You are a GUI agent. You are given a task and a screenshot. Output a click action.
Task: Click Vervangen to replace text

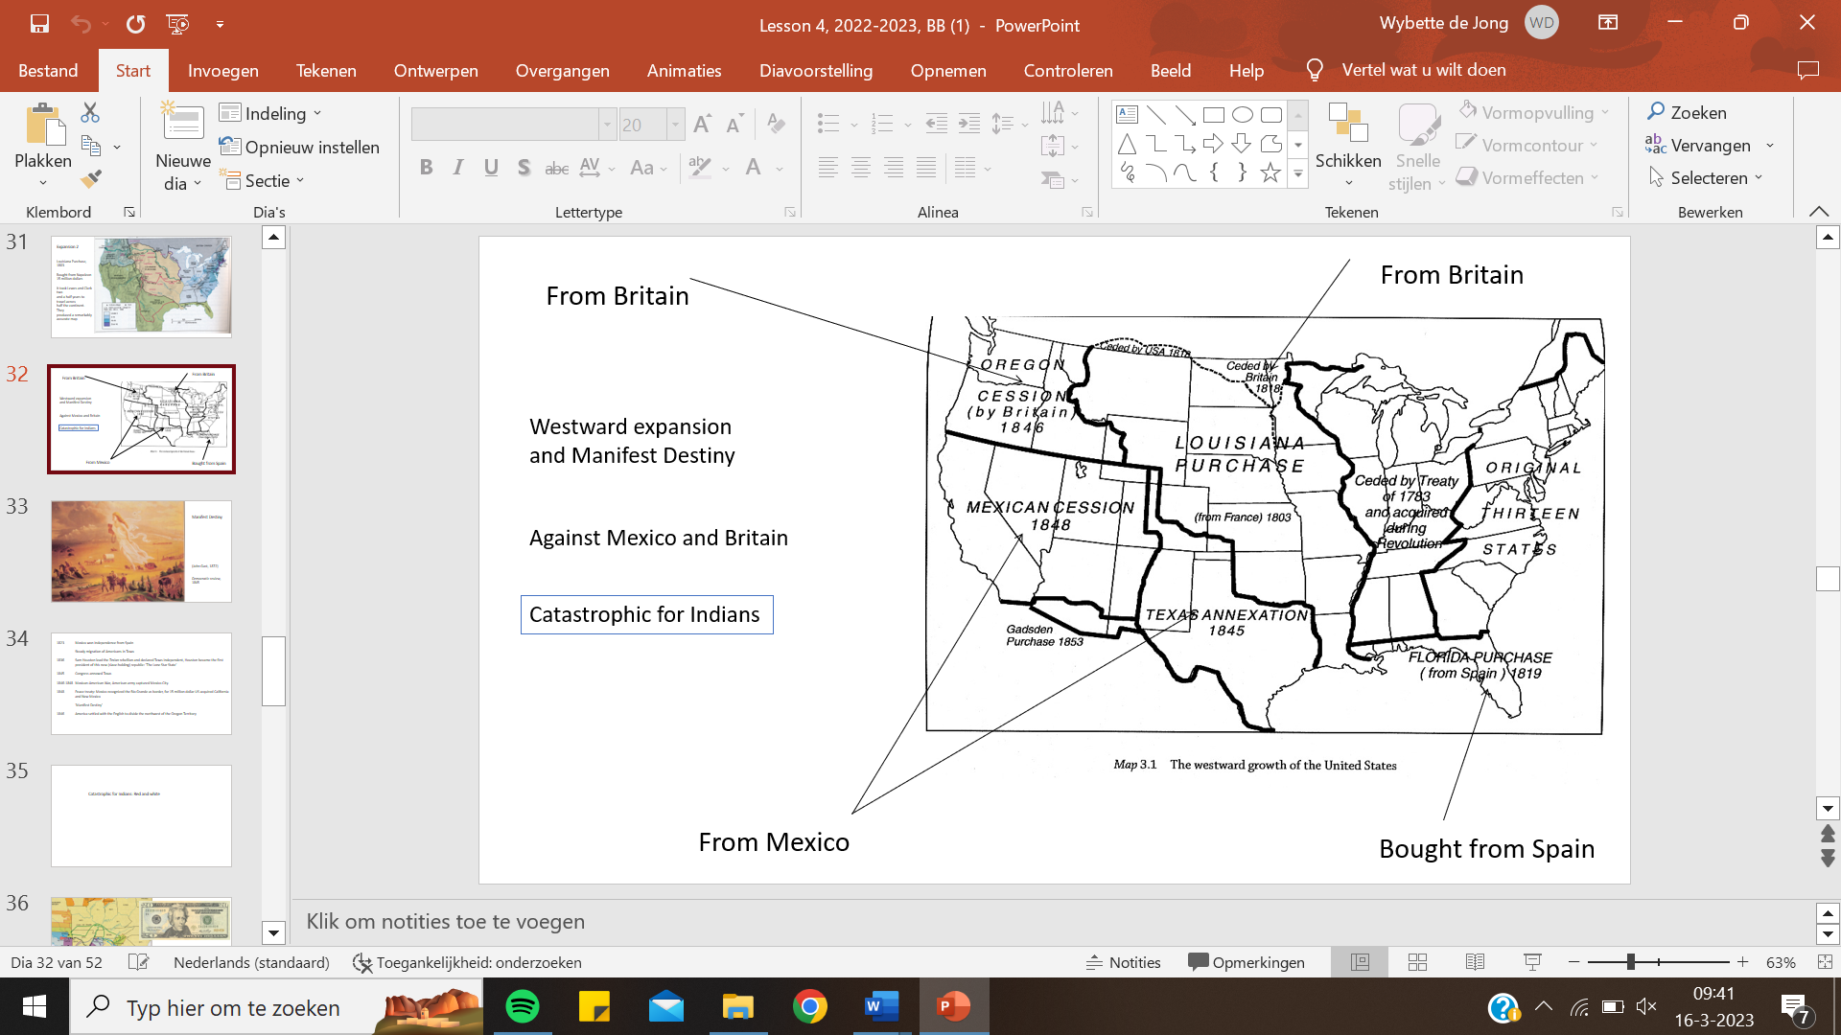tap(1699, 145)
